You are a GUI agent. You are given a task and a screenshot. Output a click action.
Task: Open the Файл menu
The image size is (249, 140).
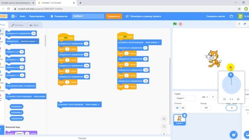click(23, 16)
